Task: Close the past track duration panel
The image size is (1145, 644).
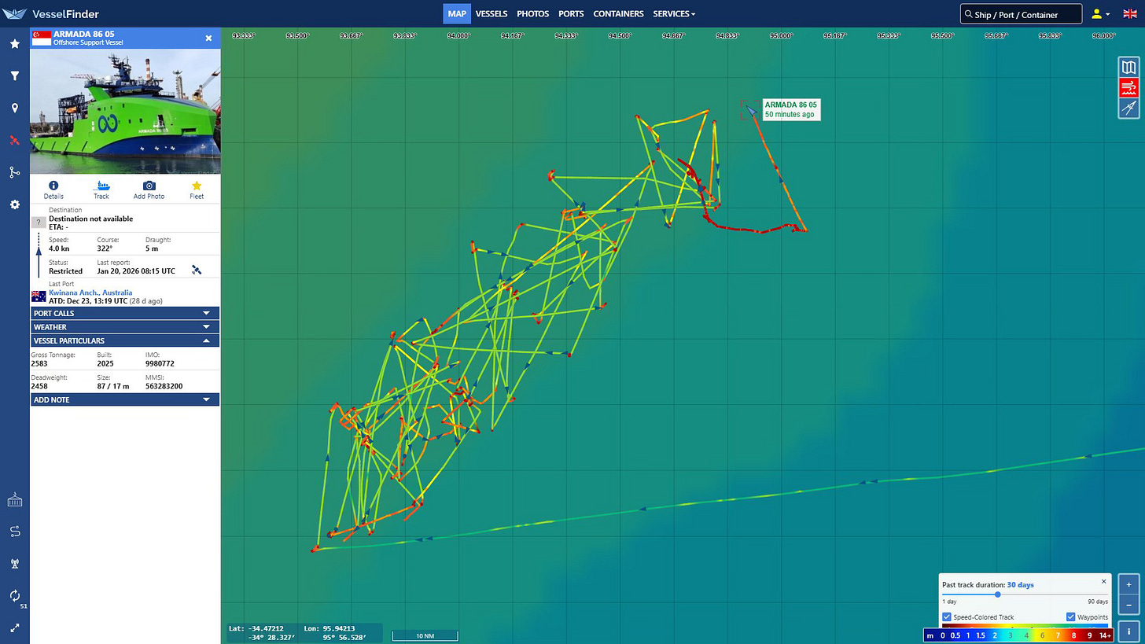Action: click(x=1103, y=581)
